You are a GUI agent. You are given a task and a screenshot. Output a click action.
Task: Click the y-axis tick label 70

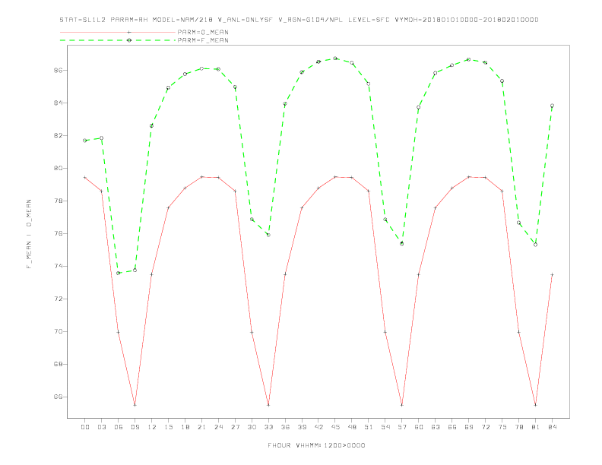58,331
